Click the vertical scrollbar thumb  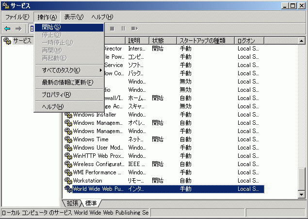point(301,179)
